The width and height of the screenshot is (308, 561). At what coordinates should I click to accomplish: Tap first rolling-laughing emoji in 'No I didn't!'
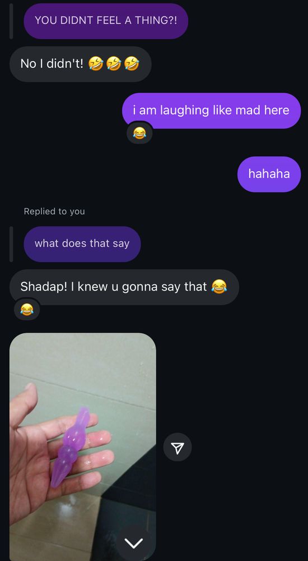point(96,64)
